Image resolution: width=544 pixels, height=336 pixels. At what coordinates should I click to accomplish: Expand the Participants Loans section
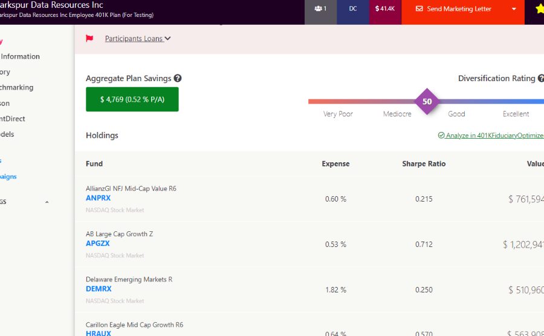point(138,39)
